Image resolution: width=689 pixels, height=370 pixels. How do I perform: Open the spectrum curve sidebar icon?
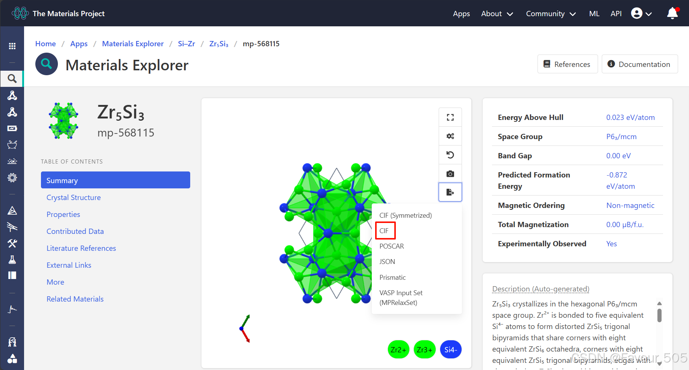(x=12, y=309)
